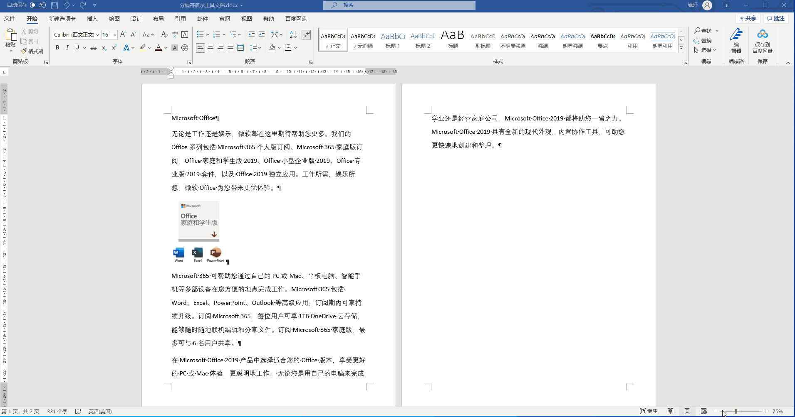Toggle AutoSave switch
The width and height of the screenshot is (795, 417).
click(x=38, y=5)
